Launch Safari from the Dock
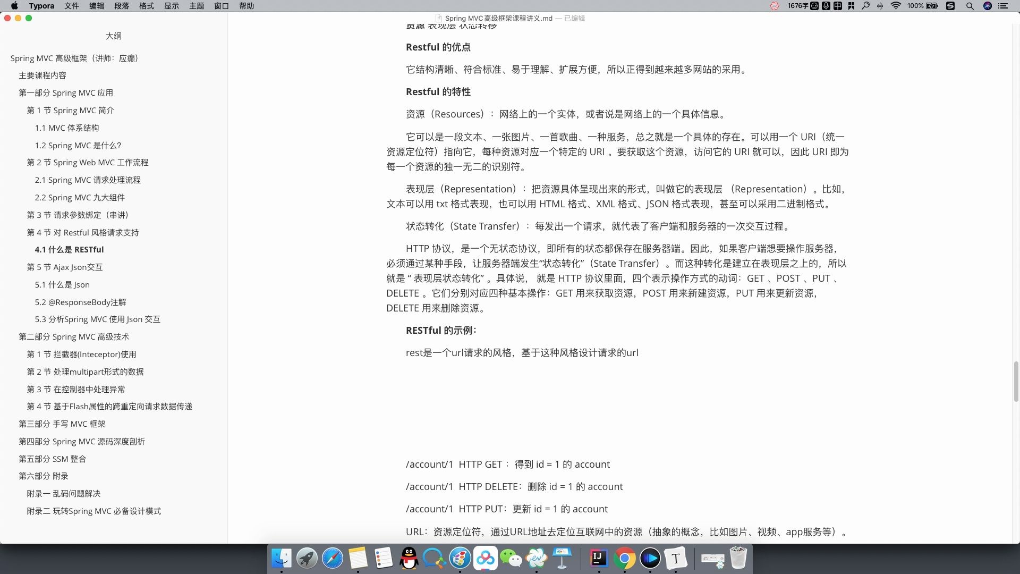Viewport: 1020px width, 574px height. (x=333, y=559)
